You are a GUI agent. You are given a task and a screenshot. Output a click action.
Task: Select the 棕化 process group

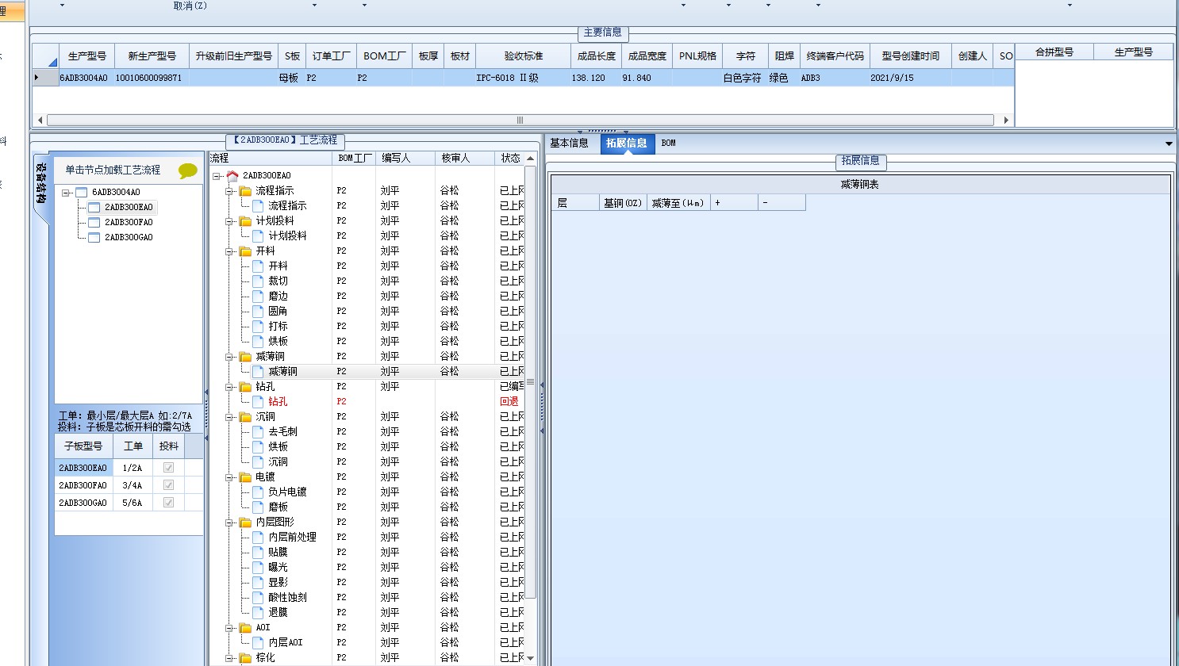[x=265, y=657]
